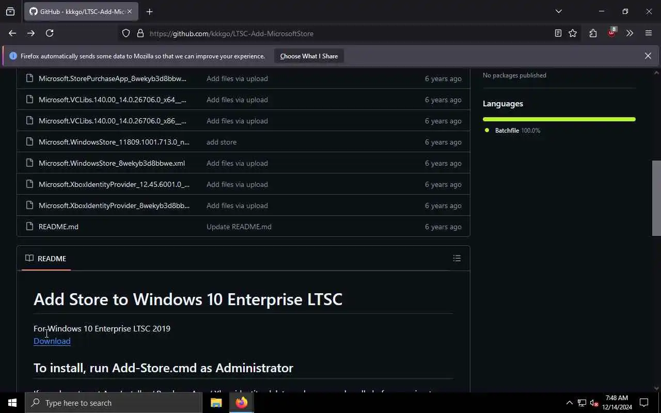Show hidden system tray icons
The image size is (661, 413).
coord(569,403)
